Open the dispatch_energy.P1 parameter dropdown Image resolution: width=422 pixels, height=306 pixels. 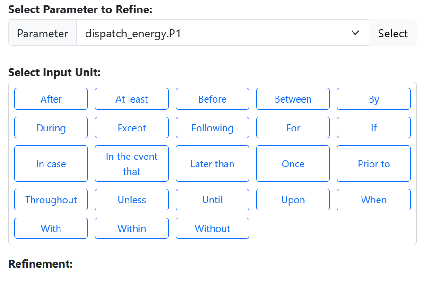[x=222, y=33]
